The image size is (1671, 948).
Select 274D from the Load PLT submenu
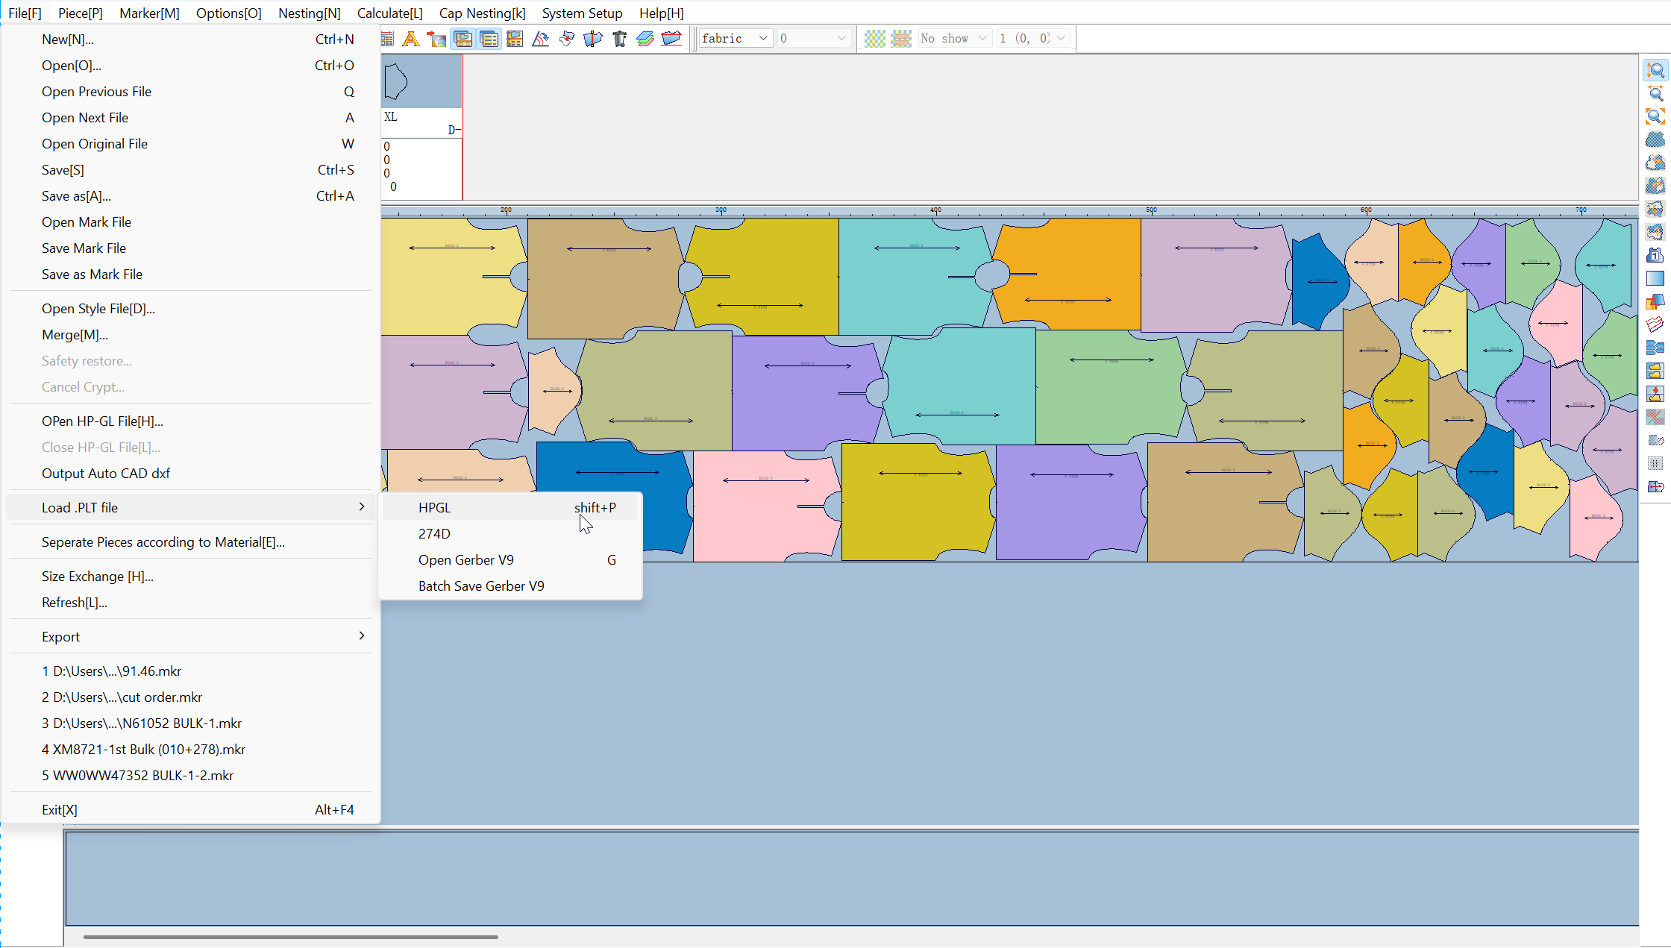(x=434, y=533)
